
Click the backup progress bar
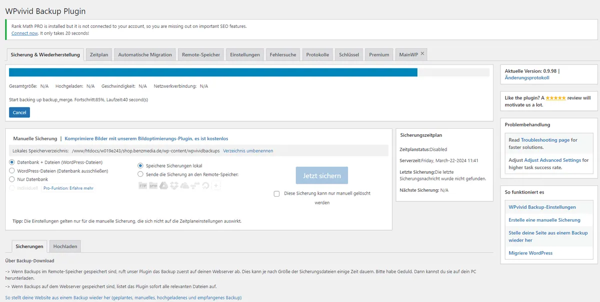(249, 72)
